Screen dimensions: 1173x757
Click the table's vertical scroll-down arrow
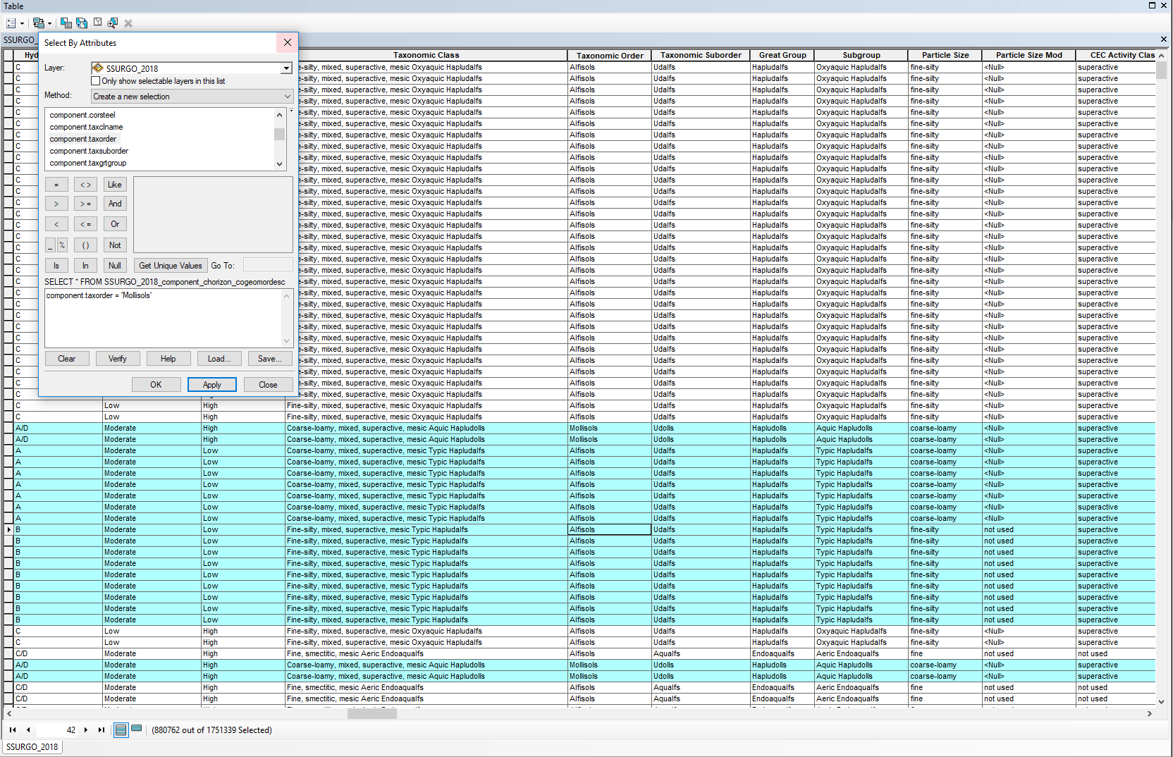coord(1162,701)
